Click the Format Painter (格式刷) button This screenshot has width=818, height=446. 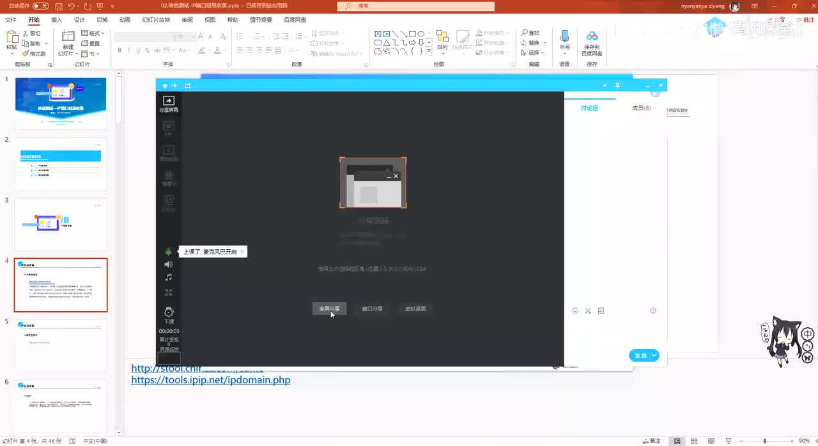pos(34,54)
